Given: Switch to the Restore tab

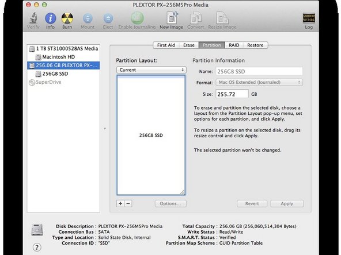Looking at the screenshot, I should pyautogui.click(x=255, y=45).
